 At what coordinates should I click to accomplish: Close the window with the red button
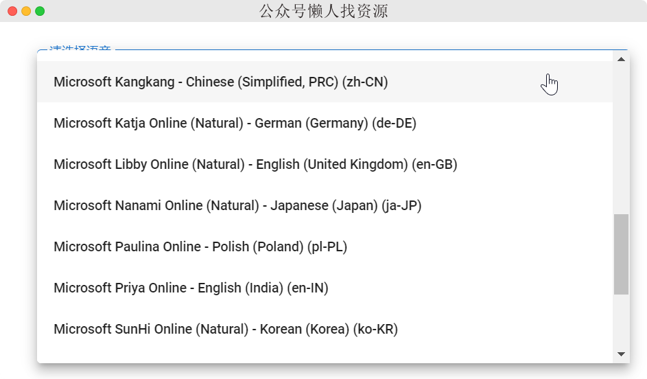[x=12, y=11]
